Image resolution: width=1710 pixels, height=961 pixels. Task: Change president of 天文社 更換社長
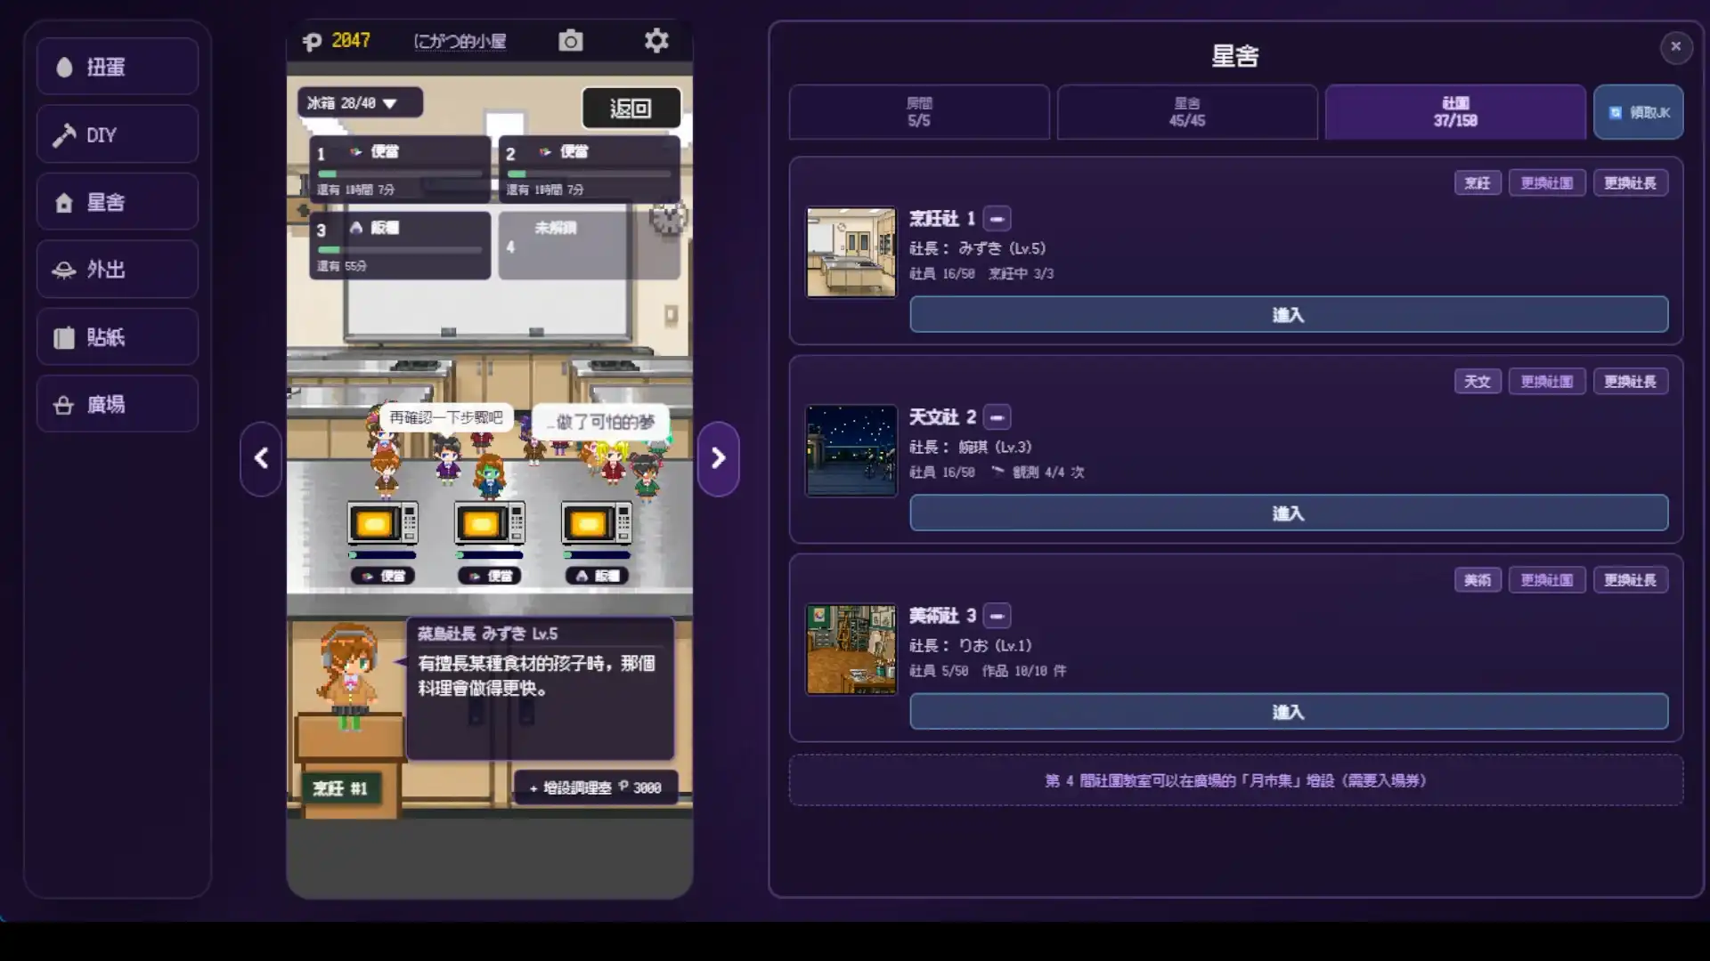[1631, 382]
